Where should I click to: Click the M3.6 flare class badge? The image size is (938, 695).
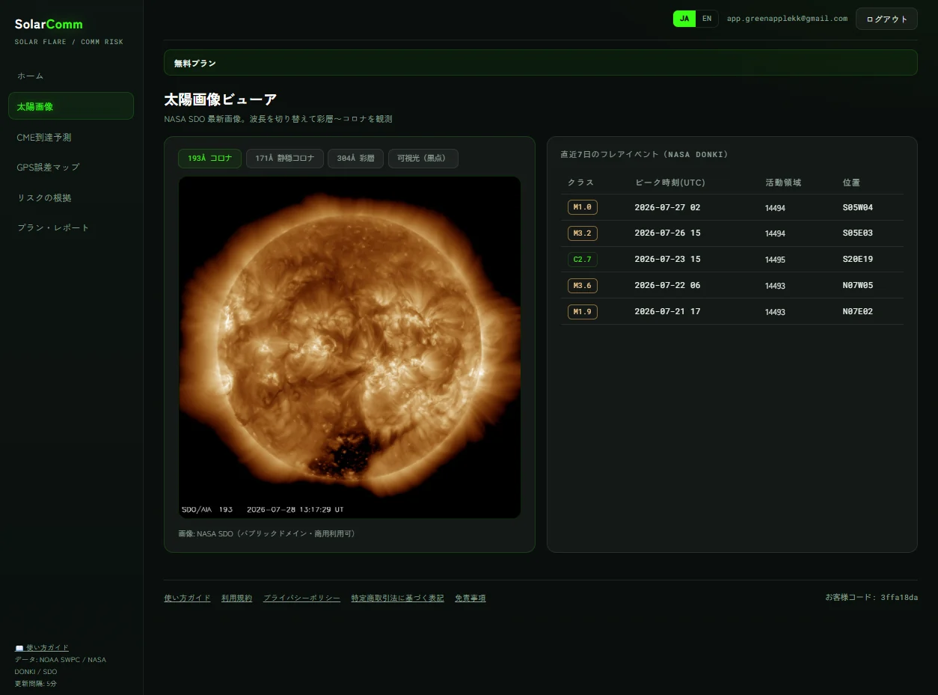point(582,286)
